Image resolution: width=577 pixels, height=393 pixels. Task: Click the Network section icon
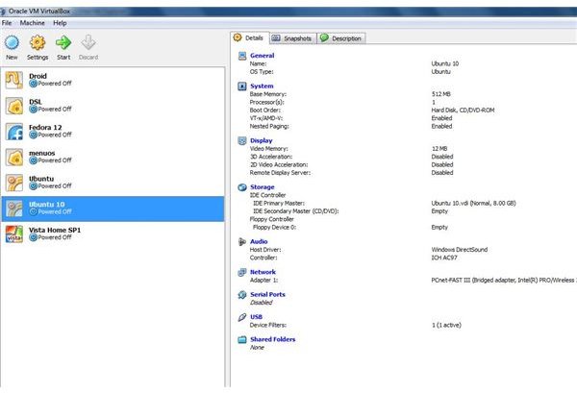click(242, 273)
